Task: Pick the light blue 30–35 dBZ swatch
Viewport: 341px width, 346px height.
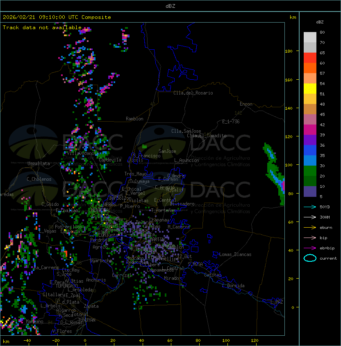Action: (310, 160)
